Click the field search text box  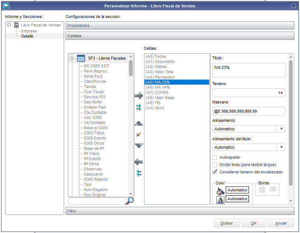(x=96, y=201)
